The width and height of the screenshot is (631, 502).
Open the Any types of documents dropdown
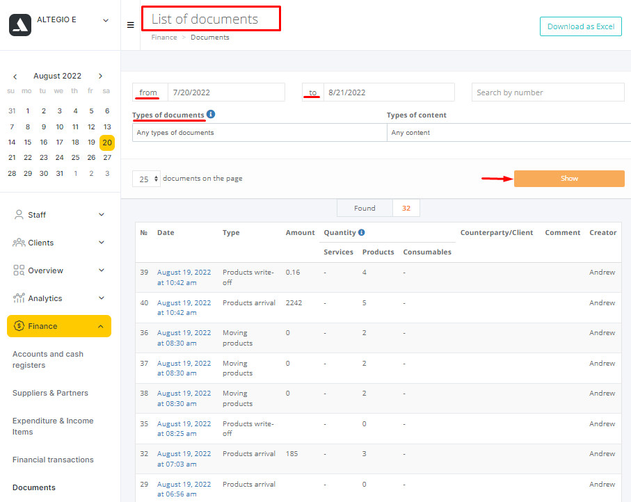tap(259, 132)
